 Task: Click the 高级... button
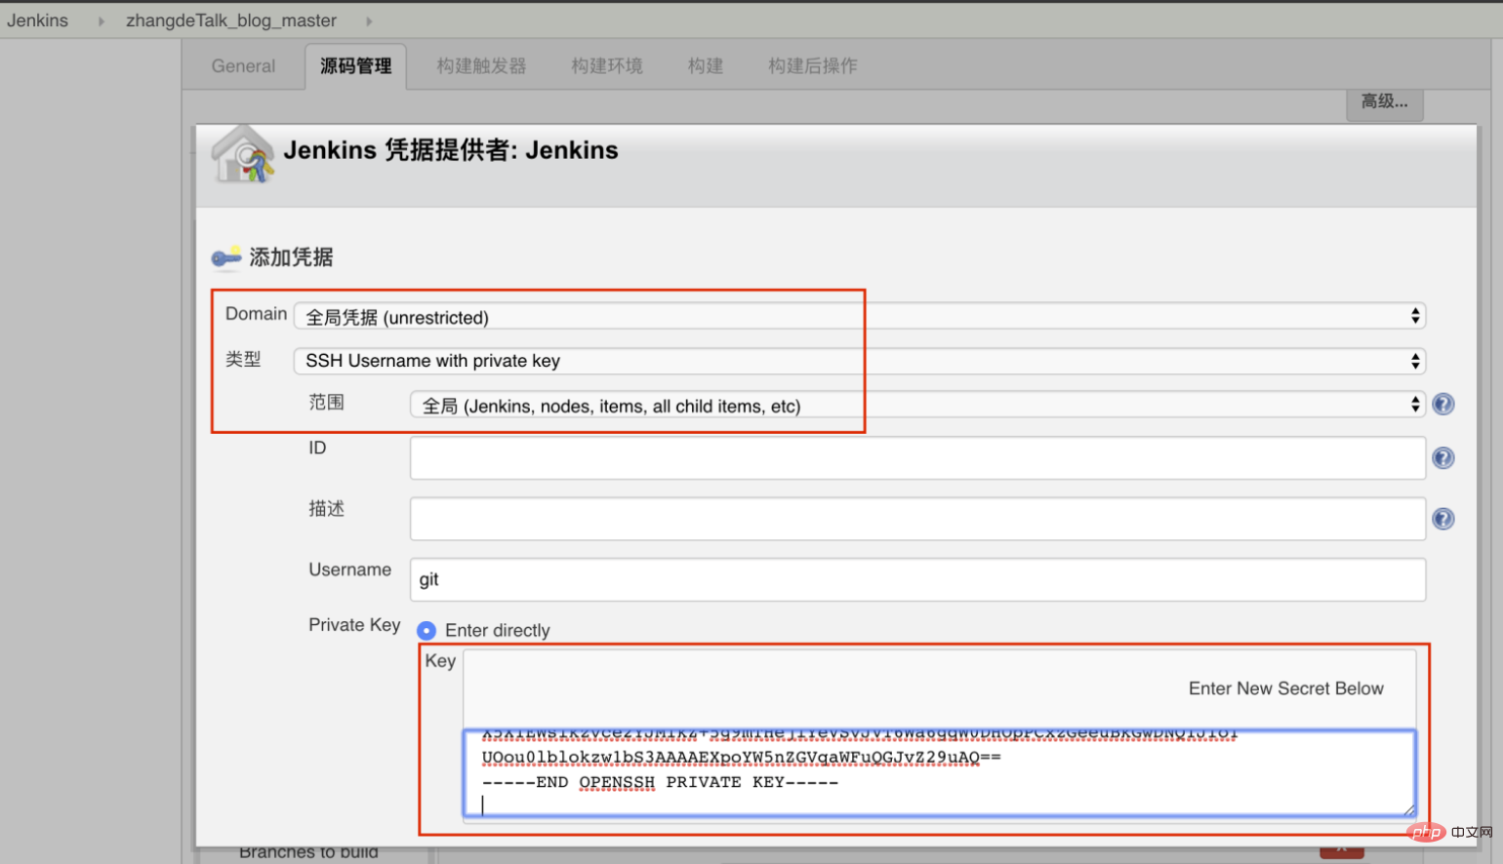(x=1384, y=102)
